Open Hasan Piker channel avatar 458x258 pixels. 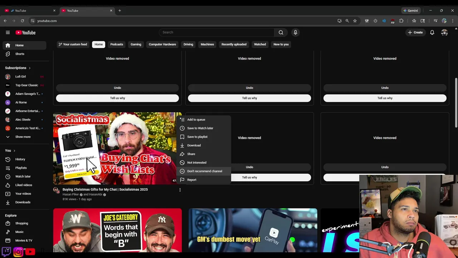tap(56, 190)
